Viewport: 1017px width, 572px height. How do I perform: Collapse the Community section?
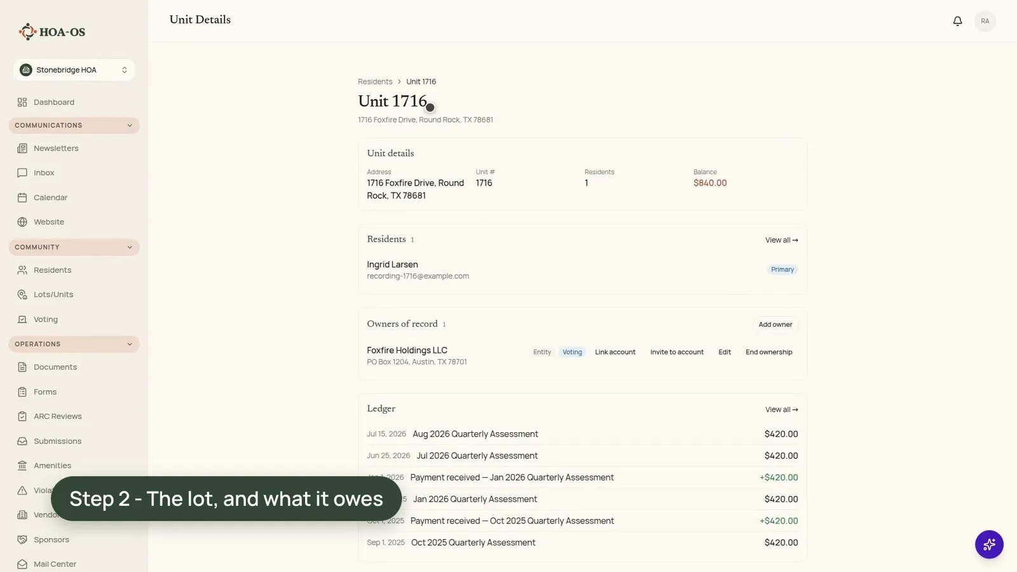click(x=74, y=247)
